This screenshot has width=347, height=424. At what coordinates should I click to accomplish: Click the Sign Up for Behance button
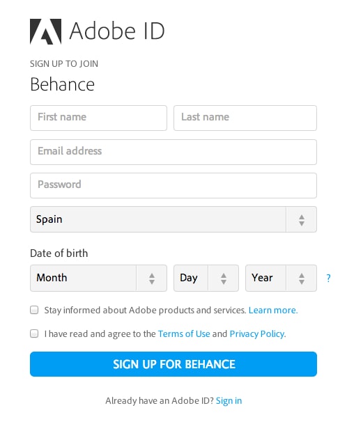[x=173, y=364]
